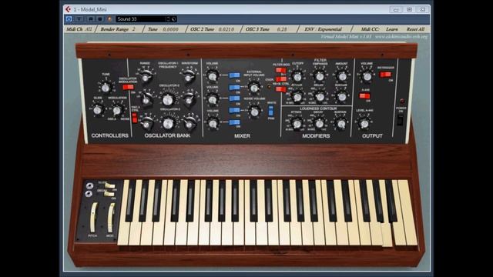This screenshot has height=277, width=493.
Task: Click the Oscillator-2 Range knob
Action: 146,99
